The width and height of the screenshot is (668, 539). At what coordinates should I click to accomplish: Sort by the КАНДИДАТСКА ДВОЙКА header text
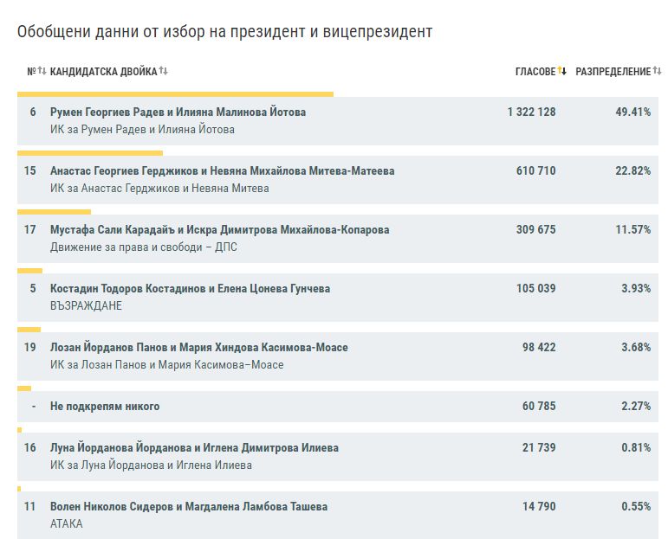click(104, 71)
